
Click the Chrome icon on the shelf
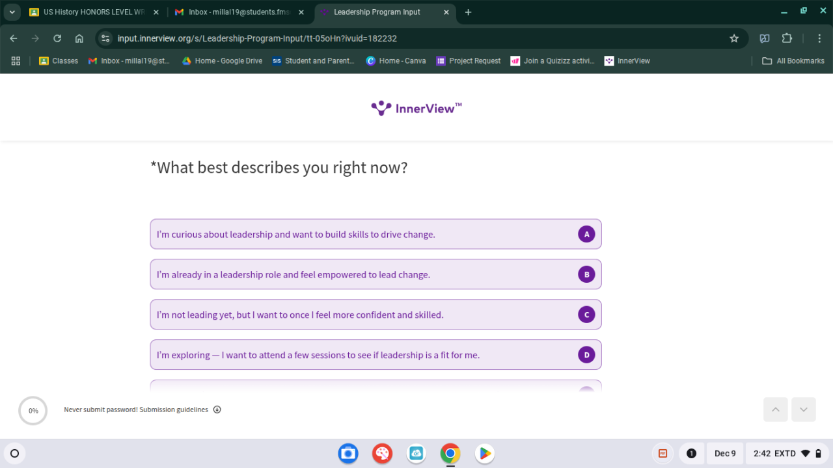coord(450,453)
